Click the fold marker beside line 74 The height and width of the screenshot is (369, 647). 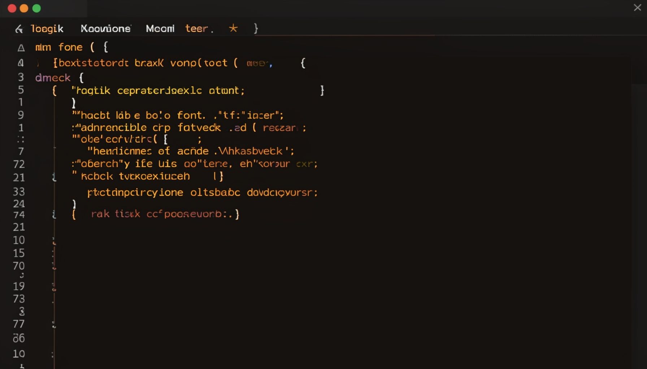pyautogui.click(x=54, y=215)
